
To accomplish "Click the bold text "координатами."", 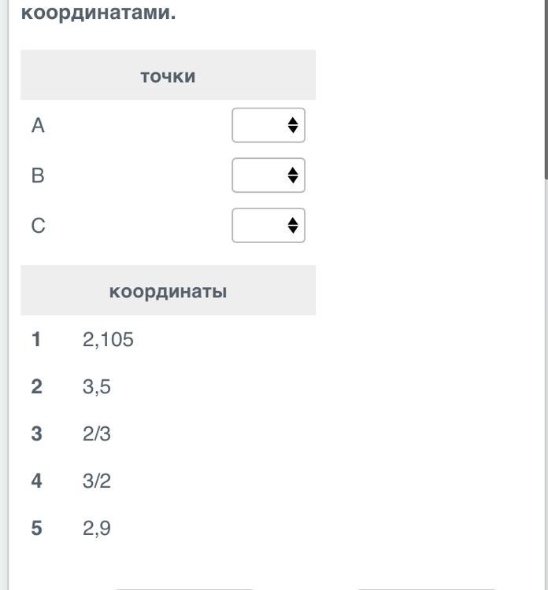I will point(98,13).
